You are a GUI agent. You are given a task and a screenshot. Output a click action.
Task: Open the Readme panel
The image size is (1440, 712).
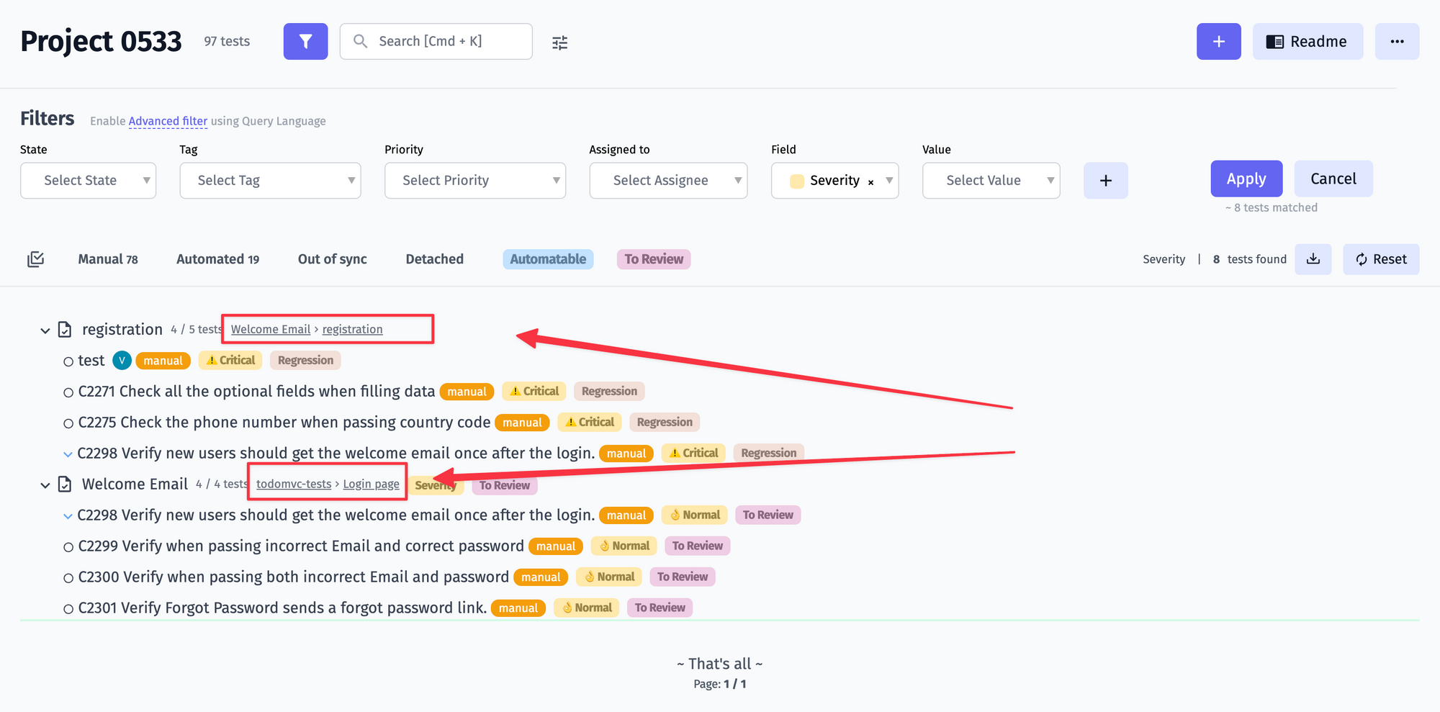coord(1308,41)
